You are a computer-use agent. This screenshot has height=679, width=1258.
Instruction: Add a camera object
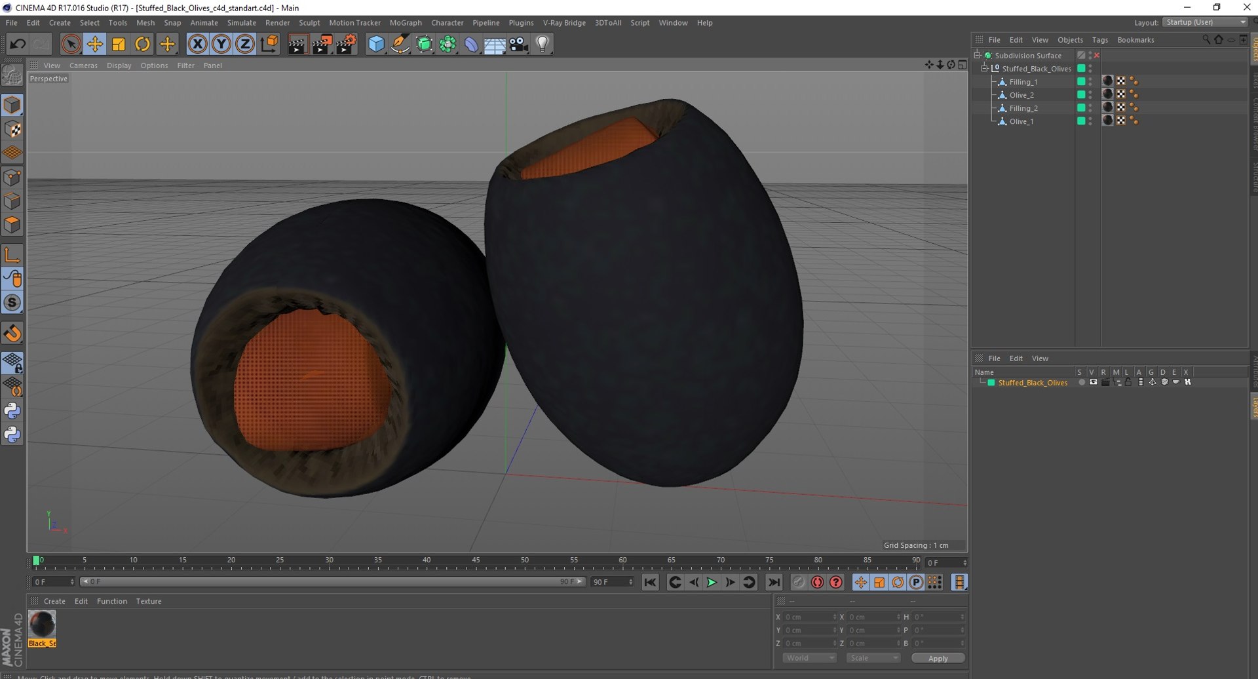click(x=518, y=44)
